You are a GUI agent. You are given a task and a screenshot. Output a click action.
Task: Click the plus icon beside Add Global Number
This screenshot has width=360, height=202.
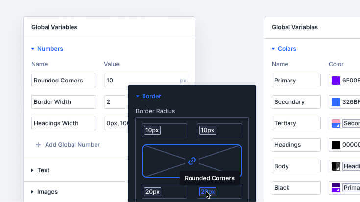[x=38, y=145]
